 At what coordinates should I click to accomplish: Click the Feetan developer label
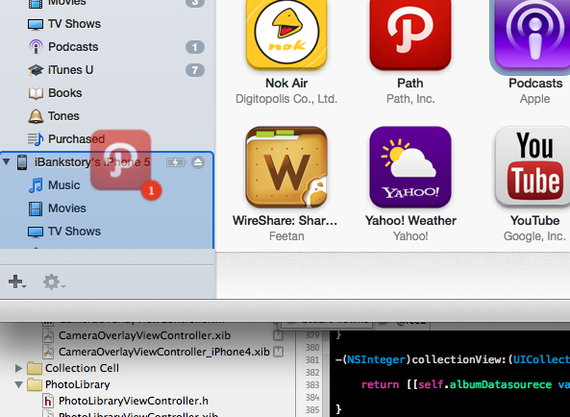click(x=286, y=236)
